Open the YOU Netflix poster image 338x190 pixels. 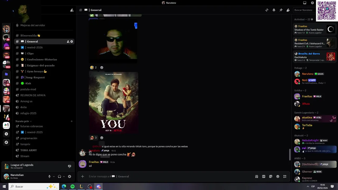click(x=114, y=103)
